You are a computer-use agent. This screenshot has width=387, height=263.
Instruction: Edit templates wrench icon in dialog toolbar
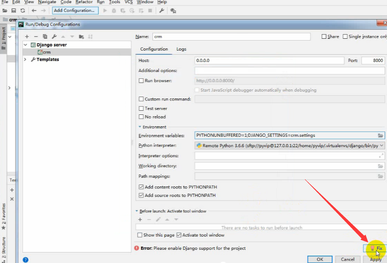pos(54,36)
